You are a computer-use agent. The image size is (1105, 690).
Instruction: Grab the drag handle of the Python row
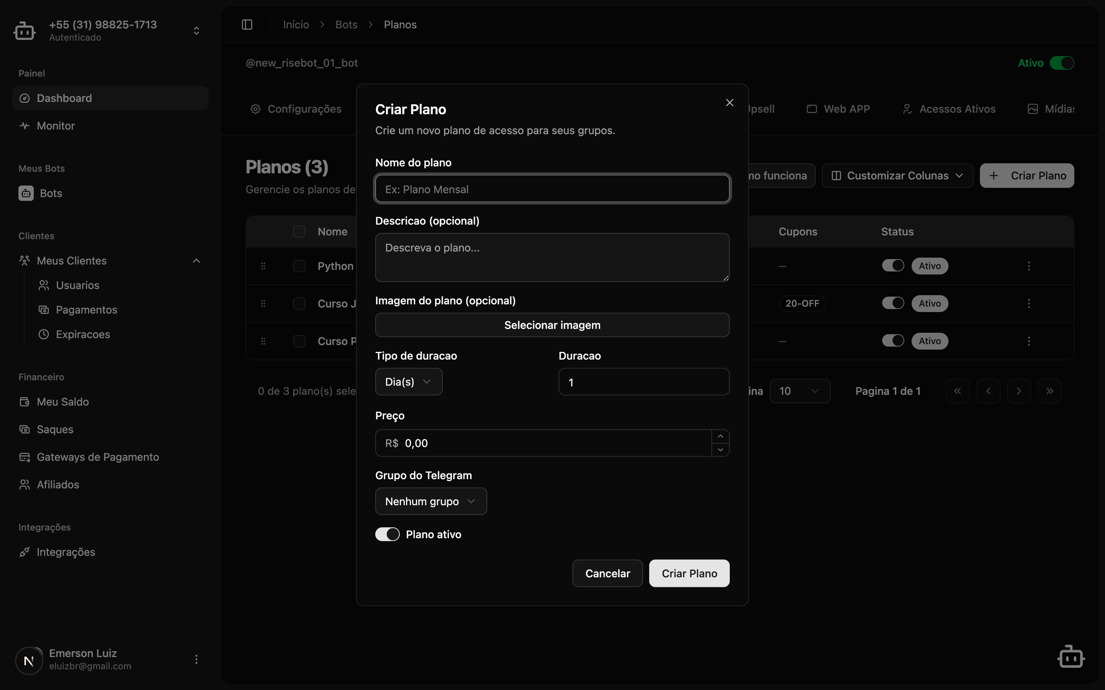(263, 266)
